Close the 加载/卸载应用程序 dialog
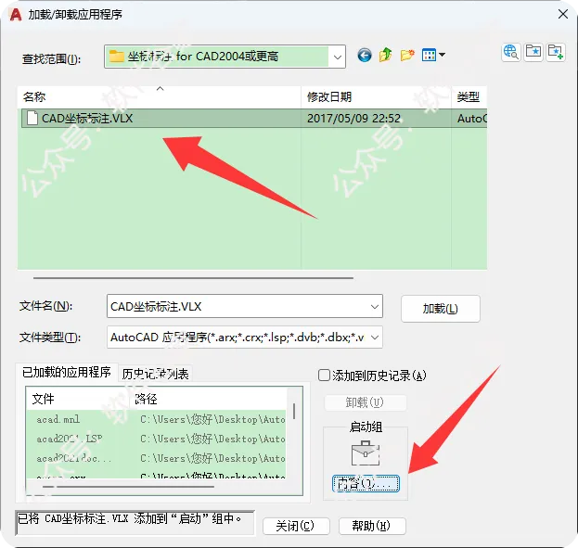The width and height of the screenshot is (578, 548). [562, 15]
